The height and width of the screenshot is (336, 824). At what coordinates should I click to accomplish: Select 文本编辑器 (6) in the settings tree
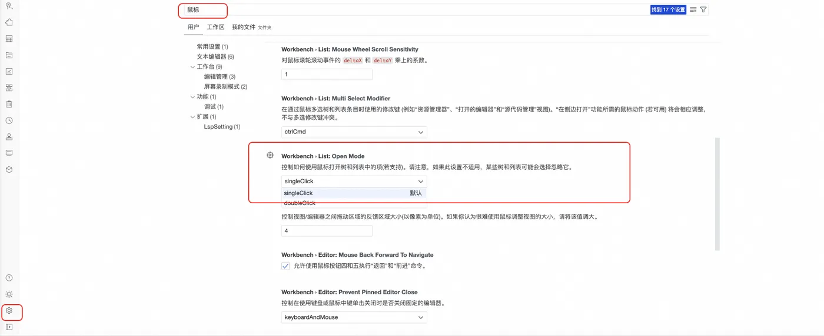pos(215,56)
